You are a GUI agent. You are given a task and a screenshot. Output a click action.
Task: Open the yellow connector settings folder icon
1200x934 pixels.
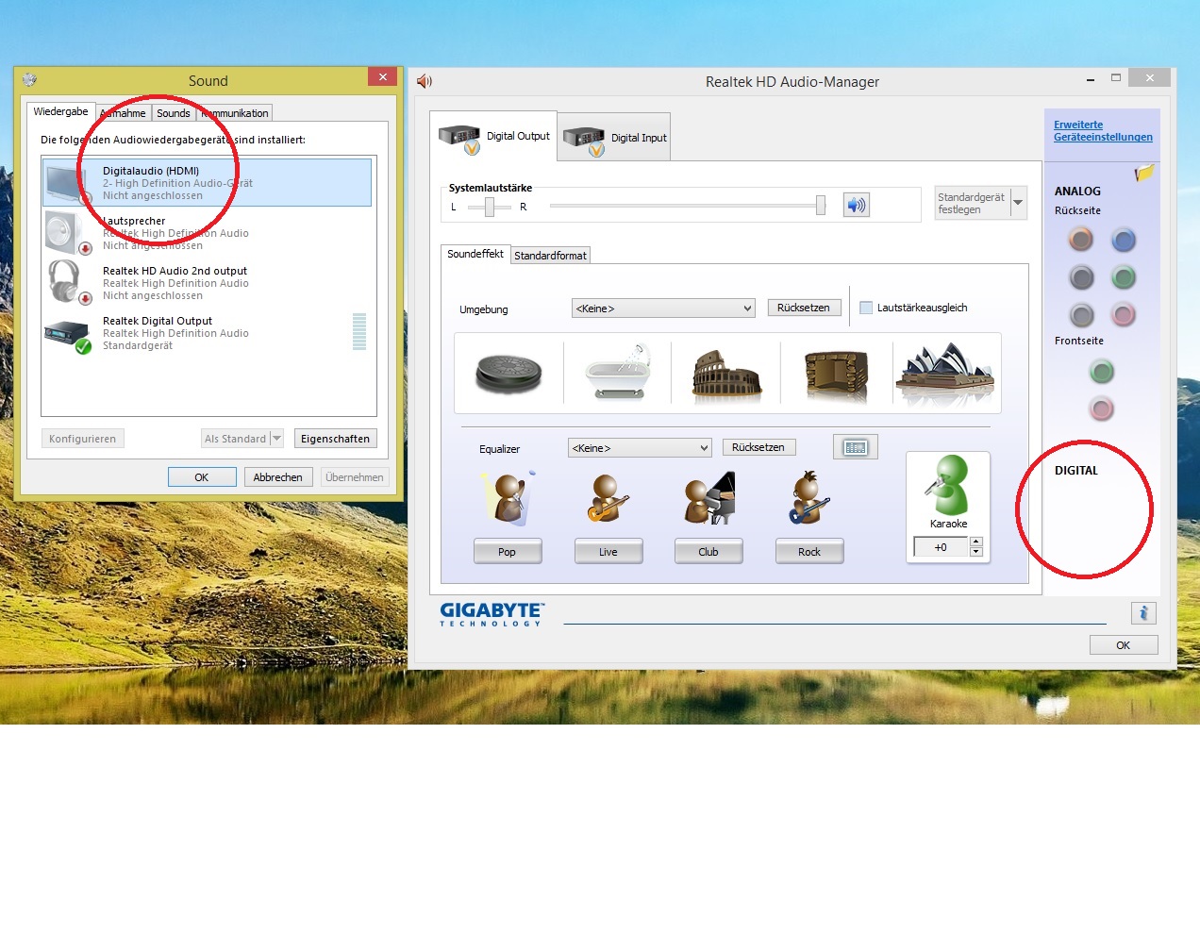point(1144,173)
